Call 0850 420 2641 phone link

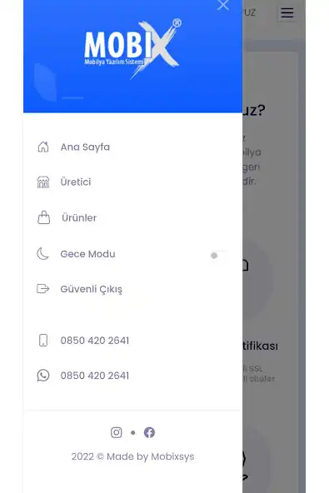point(95,341)
